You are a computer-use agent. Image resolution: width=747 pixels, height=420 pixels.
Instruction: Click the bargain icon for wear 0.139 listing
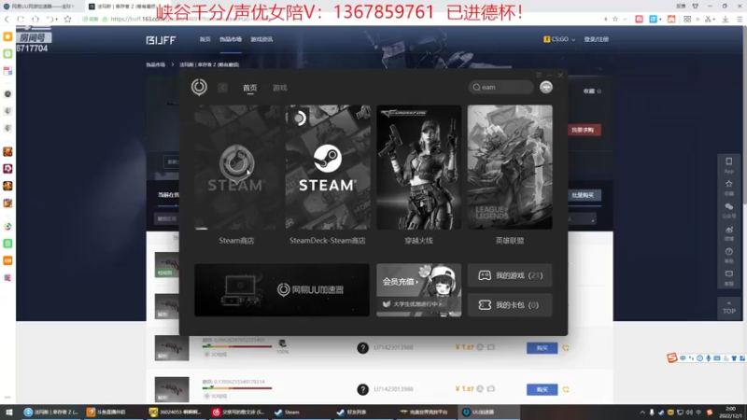click(x=566, y=389)
